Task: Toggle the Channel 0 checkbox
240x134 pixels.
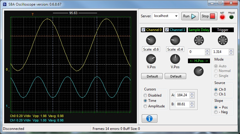Action: (x=143, y=30)
